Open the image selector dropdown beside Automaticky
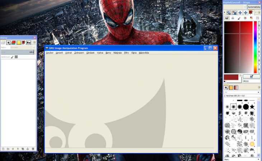Image resolution: width=262 pixels, height=161 pixels. point(235,7)
